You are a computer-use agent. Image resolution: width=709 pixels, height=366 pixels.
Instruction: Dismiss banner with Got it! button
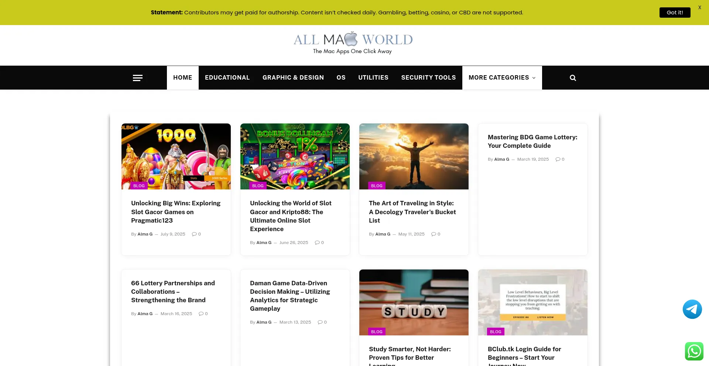[675, 13]
